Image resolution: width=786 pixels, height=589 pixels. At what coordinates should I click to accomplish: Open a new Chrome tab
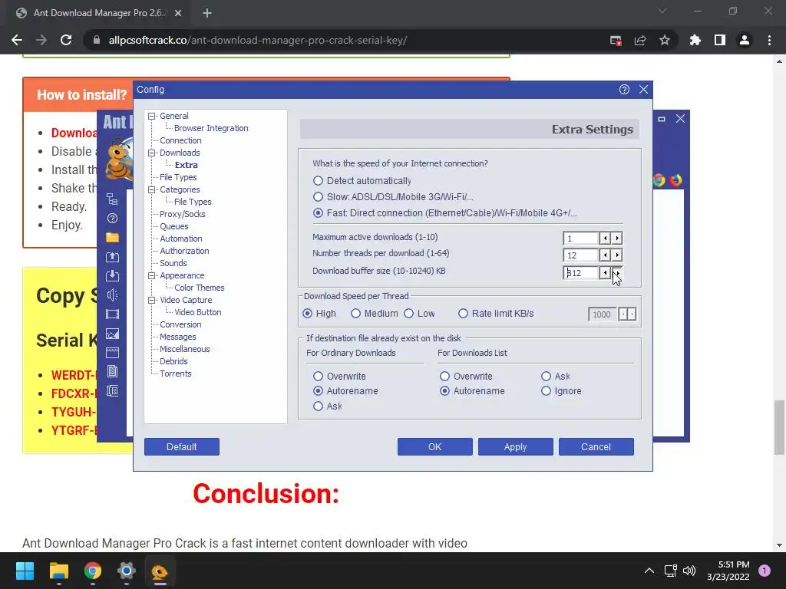click(x=207, y=13)
